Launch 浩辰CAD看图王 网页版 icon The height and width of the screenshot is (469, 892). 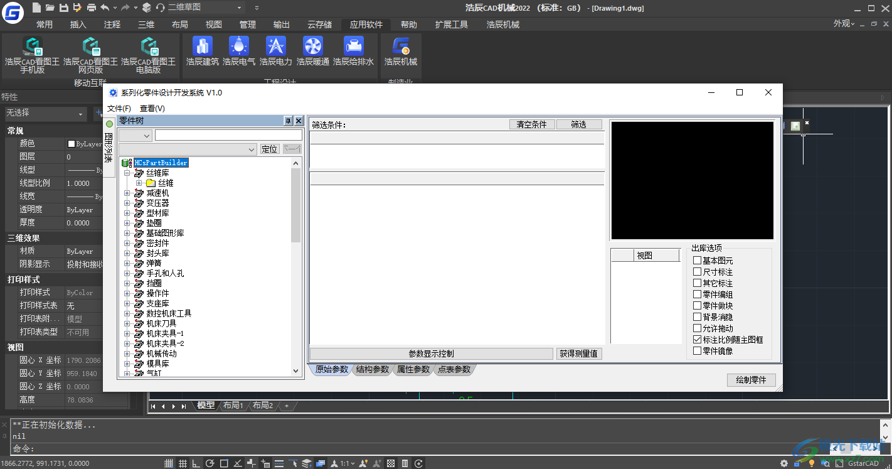click(x=90, y=46)
